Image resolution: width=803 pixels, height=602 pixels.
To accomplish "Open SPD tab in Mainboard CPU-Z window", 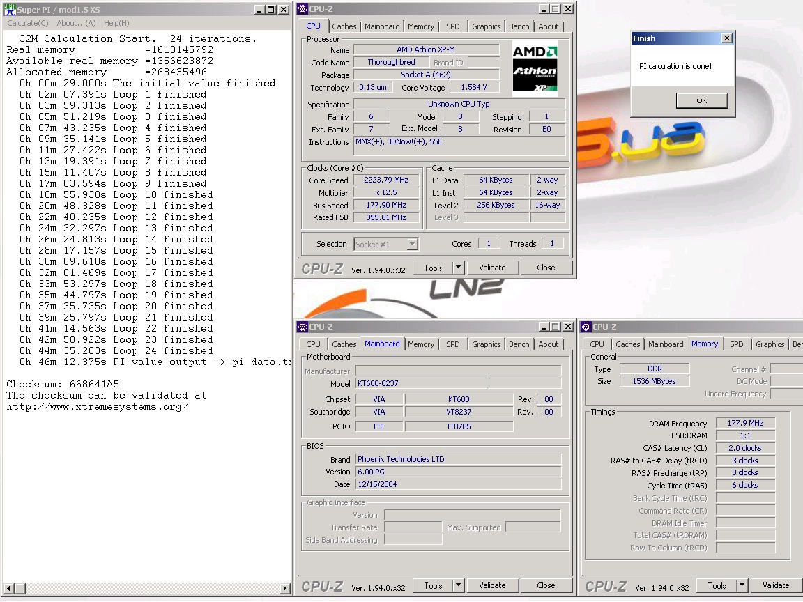I will click(452, 344).
